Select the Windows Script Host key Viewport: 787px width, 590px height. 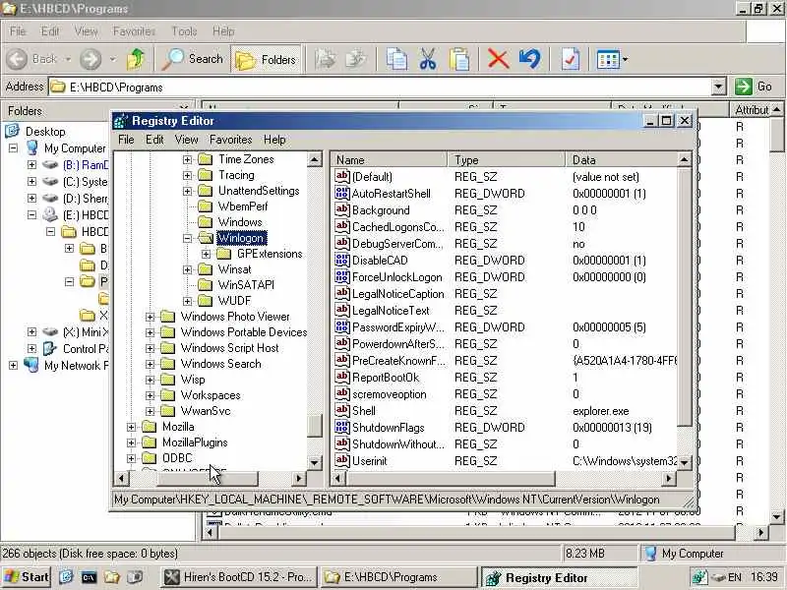tap(229, 348)
